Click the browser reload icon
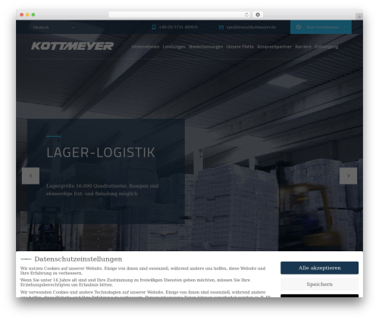Image resolution: width=379 pixels, height=320 pixels. (246, 14)
